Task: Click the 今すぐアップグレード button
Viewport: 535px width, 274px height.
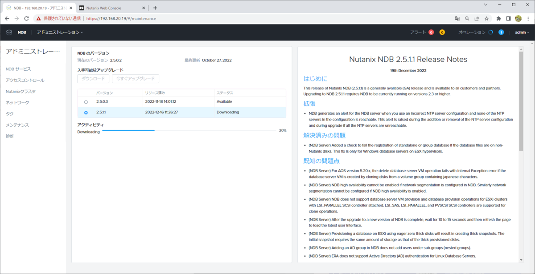Action: pyautogui.click(x=135, y=79)
